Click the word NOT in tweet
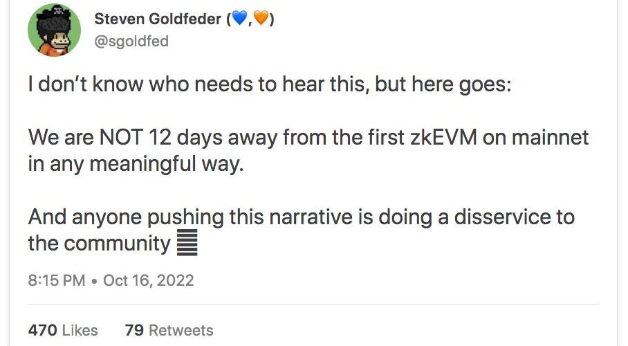Image resolution: width=628 pixels, height=346 pixels. (x=121, y=138)
